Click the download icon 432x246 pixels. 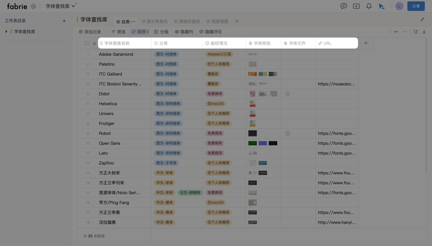coord(424,32)
